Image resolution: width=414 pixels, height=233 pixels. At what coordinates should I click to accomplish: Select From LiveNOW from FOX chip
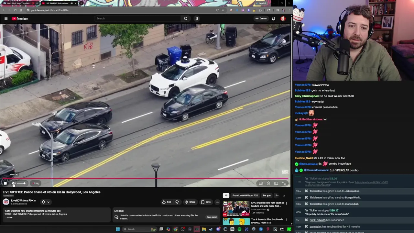[x=245, y=195]
